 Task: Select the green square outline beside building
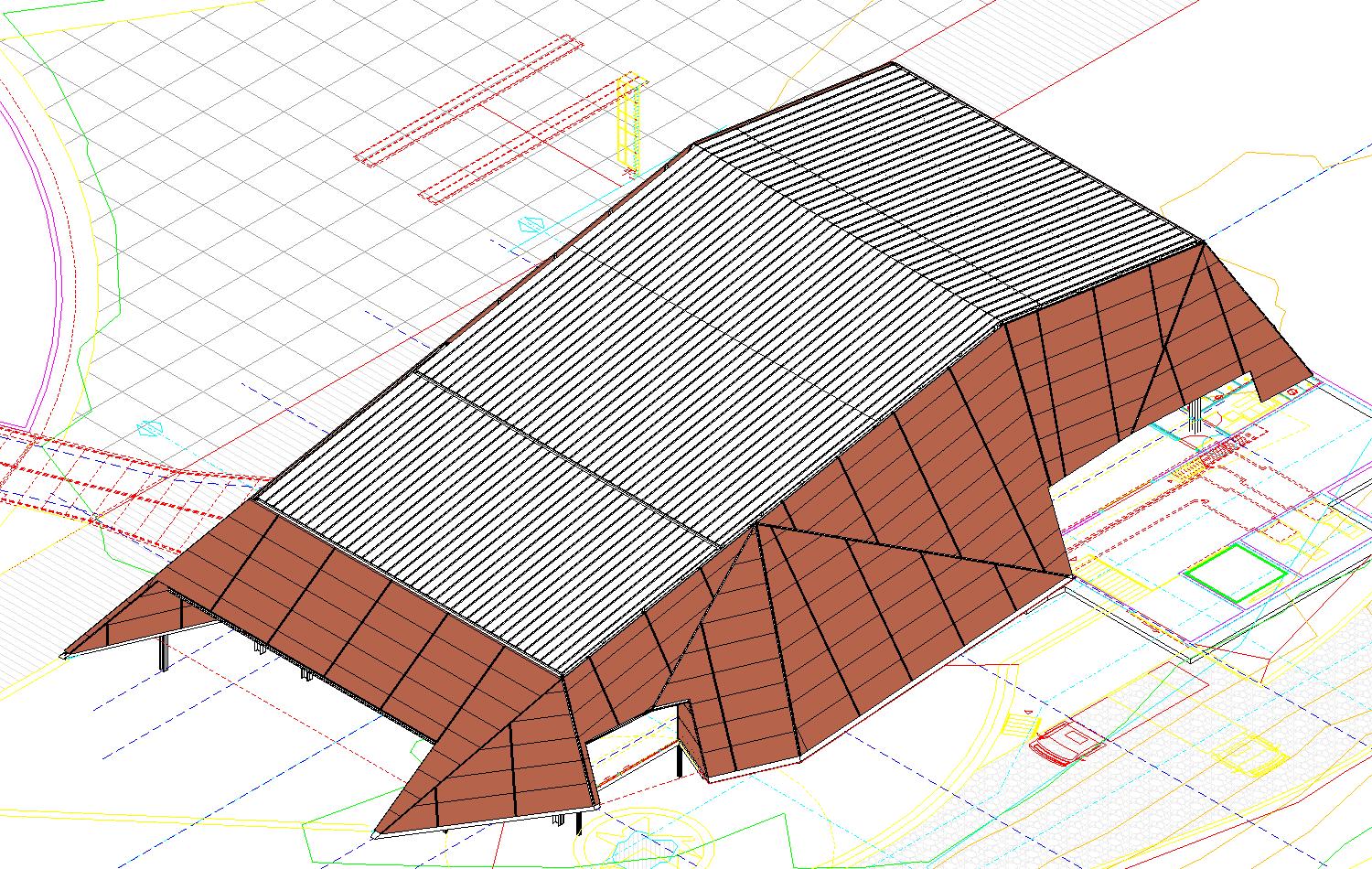click(1237, 573)
